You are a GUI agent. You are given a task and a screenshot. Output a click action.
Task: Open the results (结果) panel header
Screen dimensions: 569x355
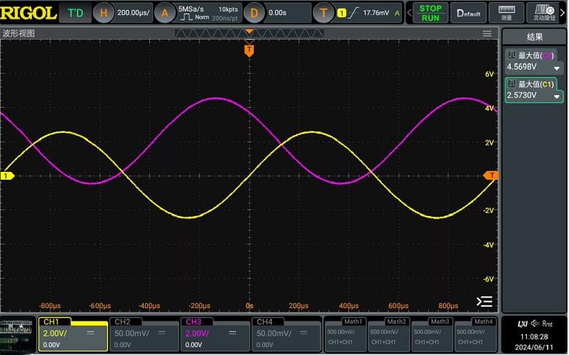coord(534,37)
